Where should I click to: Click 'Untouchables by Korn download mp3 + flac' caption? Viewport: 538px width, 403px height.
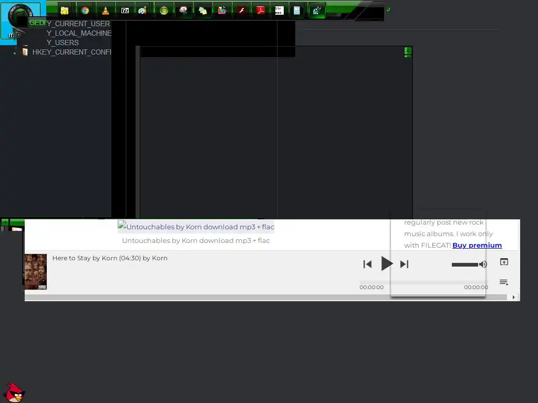pos(196,240)
